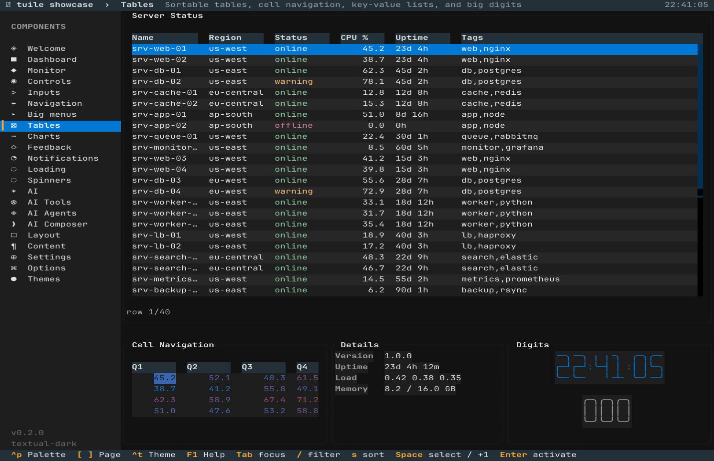Select the srv-queue-01 row
The width and height of the screenshot is (714, 461).
coord(414,136)
